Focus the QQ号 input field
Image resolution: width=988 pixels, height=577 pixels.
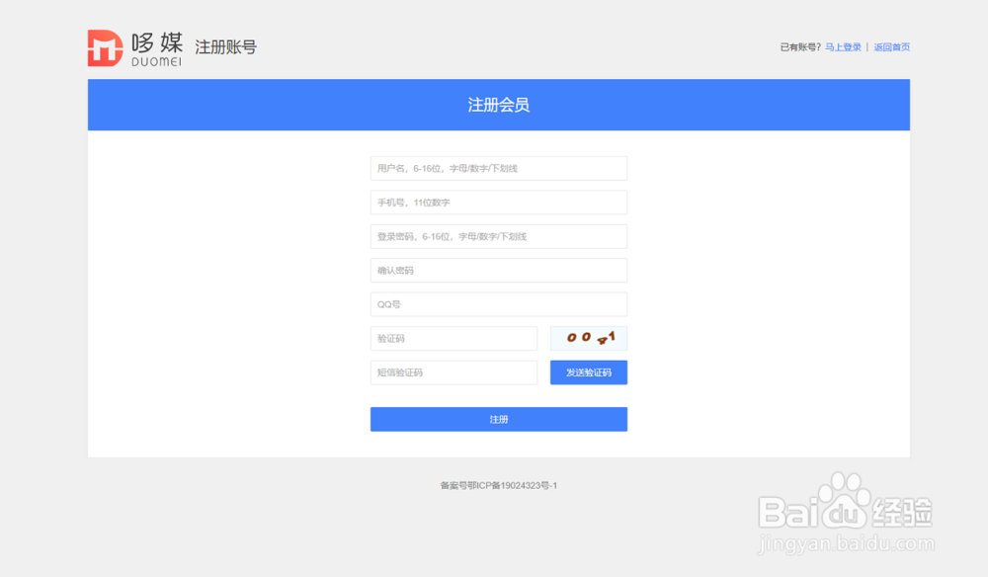click(499, 303)
